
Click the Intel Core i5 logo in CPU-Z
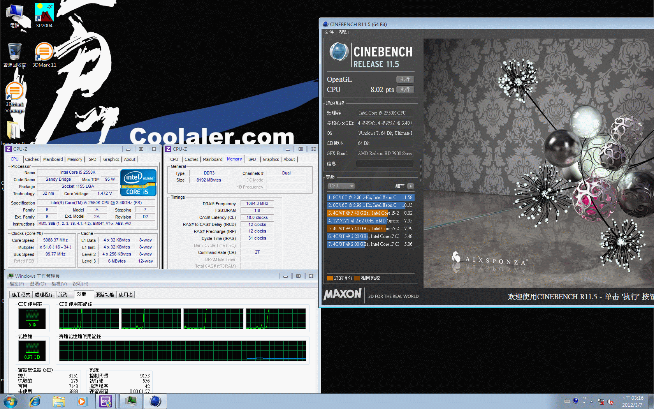(x=139, y=182)
